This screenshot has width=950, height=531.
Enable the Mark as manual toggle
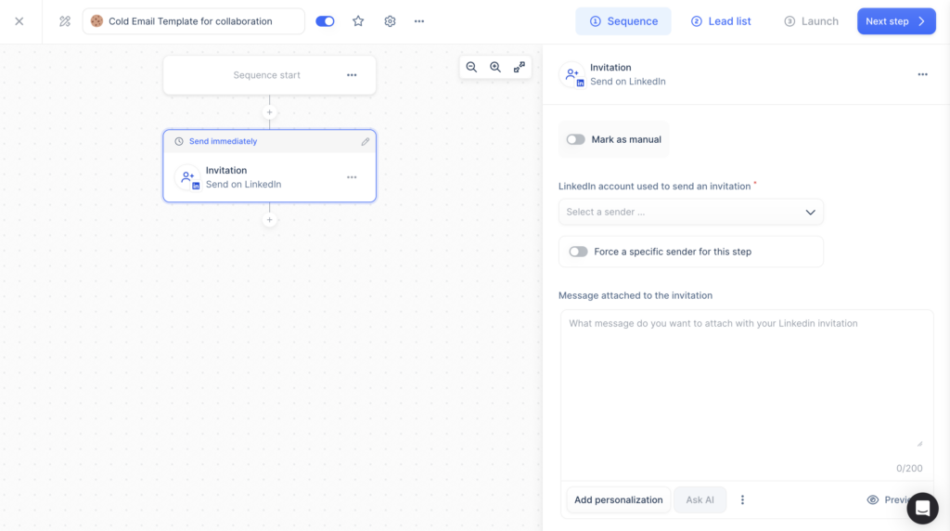tap(576, 139)
